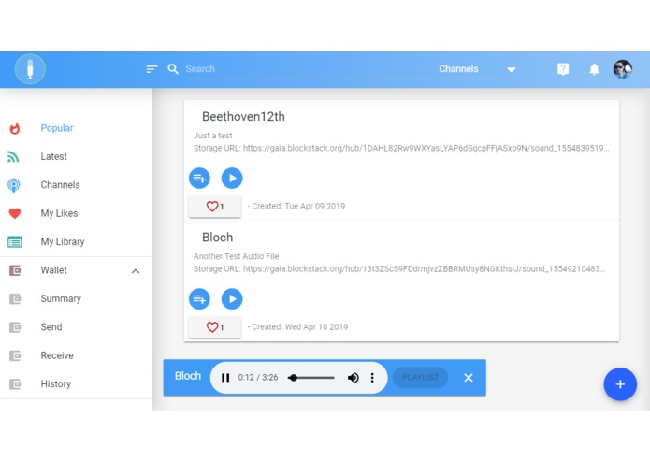Click 'Another Test Audio File' description
The width and height of the screenshot is (650, 462).
236,256
